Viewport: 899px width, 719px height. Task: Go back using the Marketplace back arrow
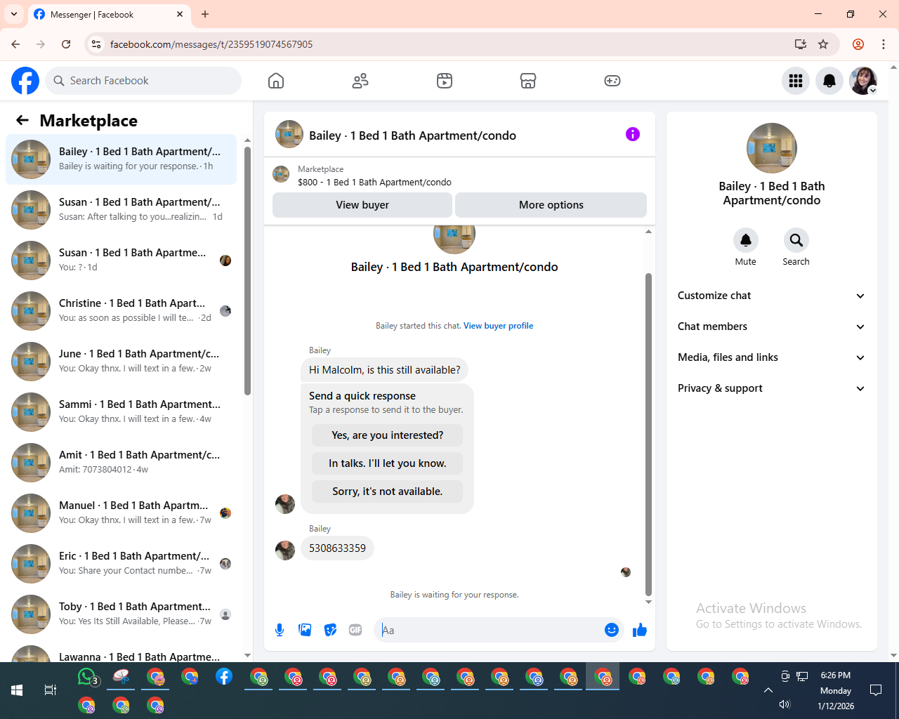22,120
